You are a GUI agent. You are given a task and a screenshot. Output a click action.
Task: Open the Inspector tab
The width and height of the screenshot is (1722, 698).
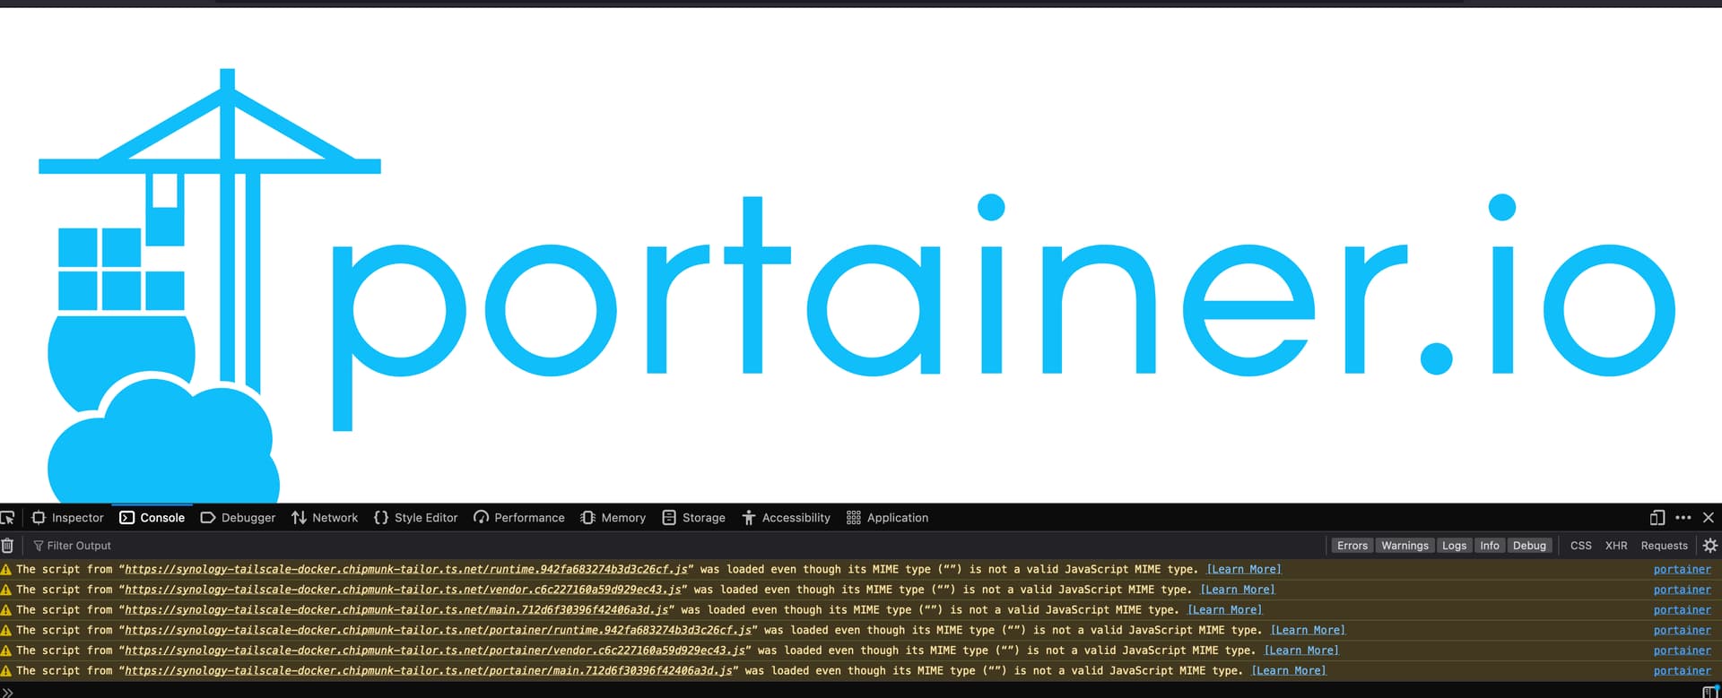pyautogui.click(x=68, y=518)
